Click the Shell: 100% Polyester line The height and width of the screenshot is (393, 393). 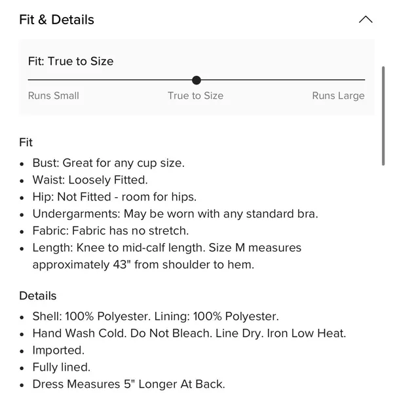pyautogui.click(x=156, y=316)
